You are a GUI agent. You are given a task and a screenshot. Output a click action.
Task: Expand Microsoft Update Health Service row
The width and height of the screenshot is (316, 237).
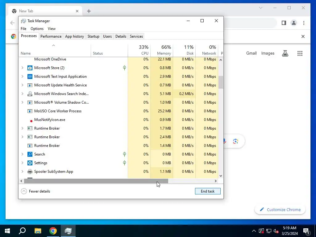(x=22, y=85)
